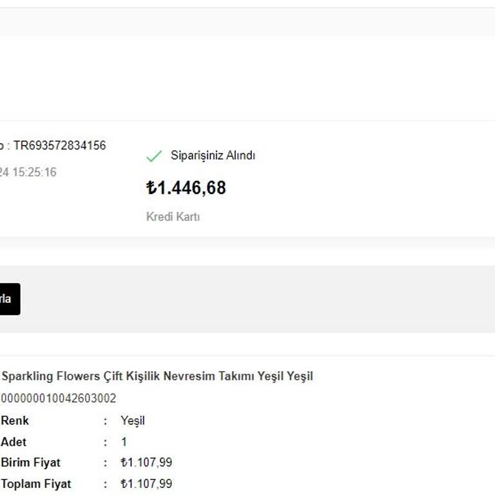Click the order time 15:25:16
Image resolution: width=495 pixels, height=495 pixels.
34,172
